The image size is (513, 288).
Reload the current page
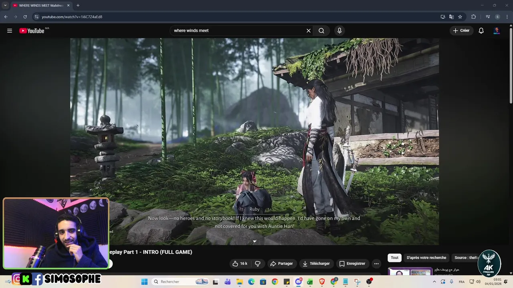25,17
